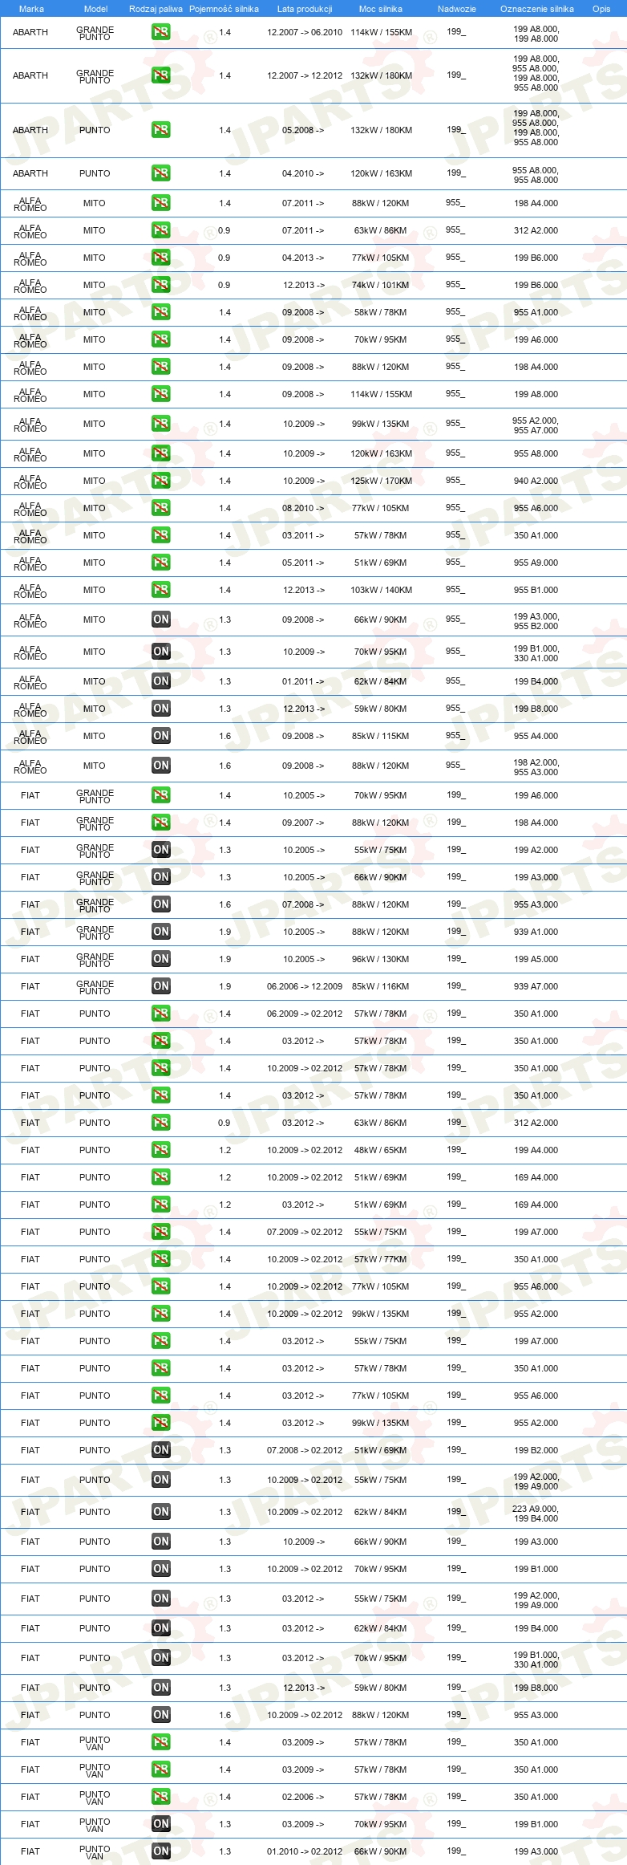
Task: Select power value 114kW / 155KM in Abarth row
Action: [381, 32]
